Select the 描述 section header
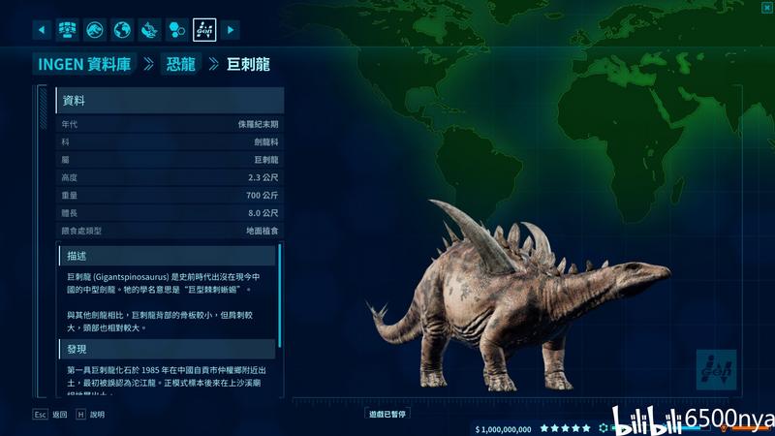Image resolution: width=775 pixels, height=436 pixels. pyautogui.click(x=167, y=256)
